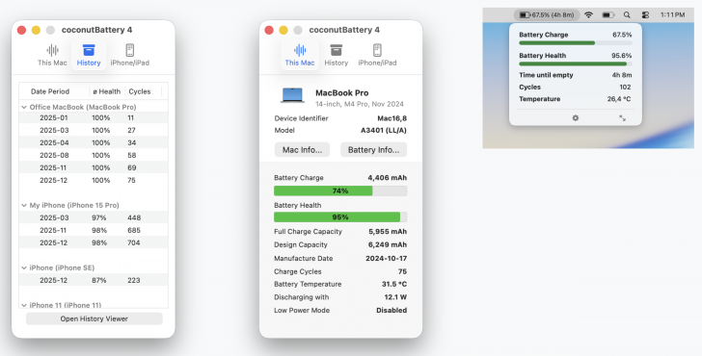This screenshot has height=356, width=702.
Task: Open Control Center icon in menu bar
Action: tap(645, 14)
